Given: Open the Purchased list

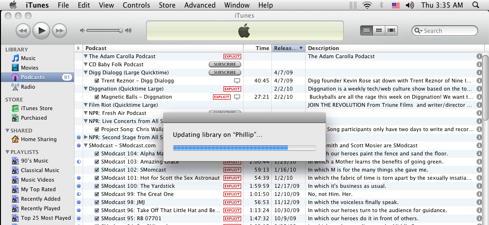Looking at the screenshot, I should point(34,118).
